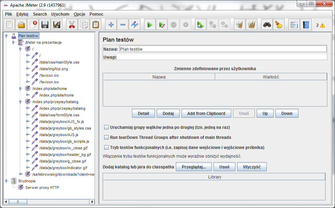Click the Uwagi comments field
This screenshot has height=208, width=335.
(222, 57)
